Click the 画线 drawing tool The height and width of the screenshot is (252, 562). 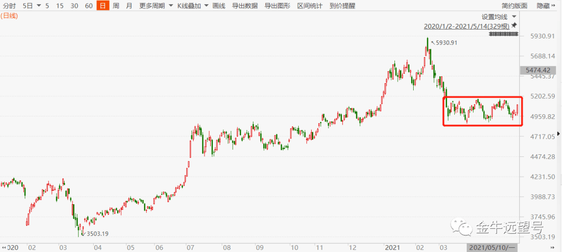(219, 6)
